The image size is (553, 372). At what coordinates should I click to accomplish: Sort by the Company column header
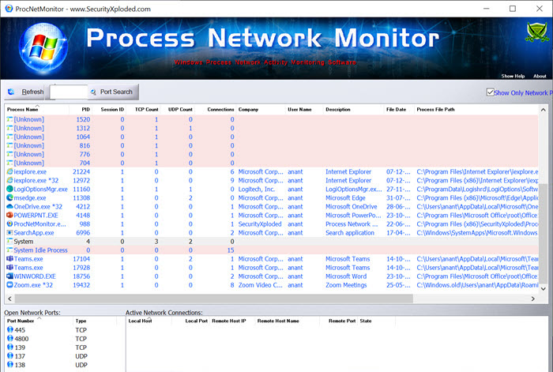click(248, 109)
